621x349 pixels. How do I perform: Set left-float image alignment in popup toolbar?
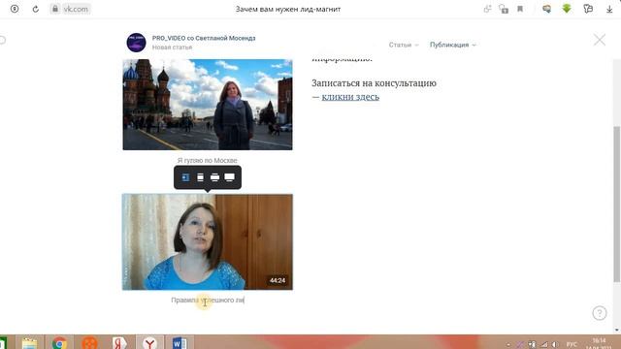click(x=185, y=177)
